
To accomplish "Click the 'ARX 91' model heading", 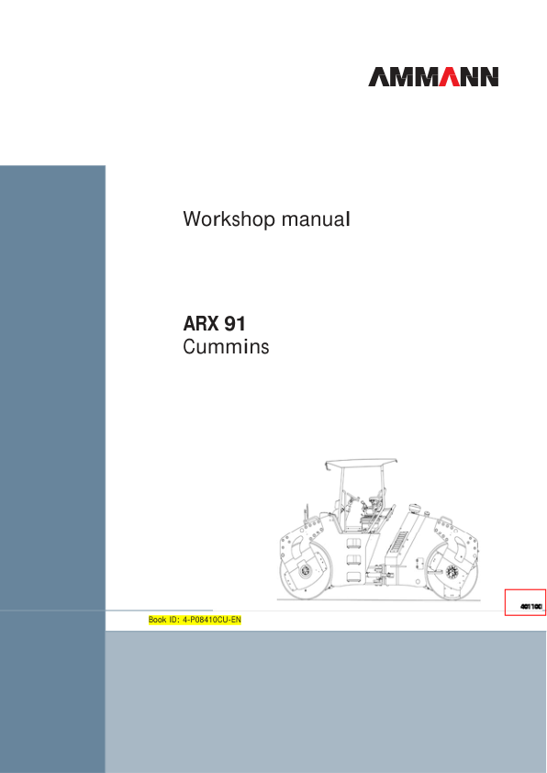I will coord(214,324).
